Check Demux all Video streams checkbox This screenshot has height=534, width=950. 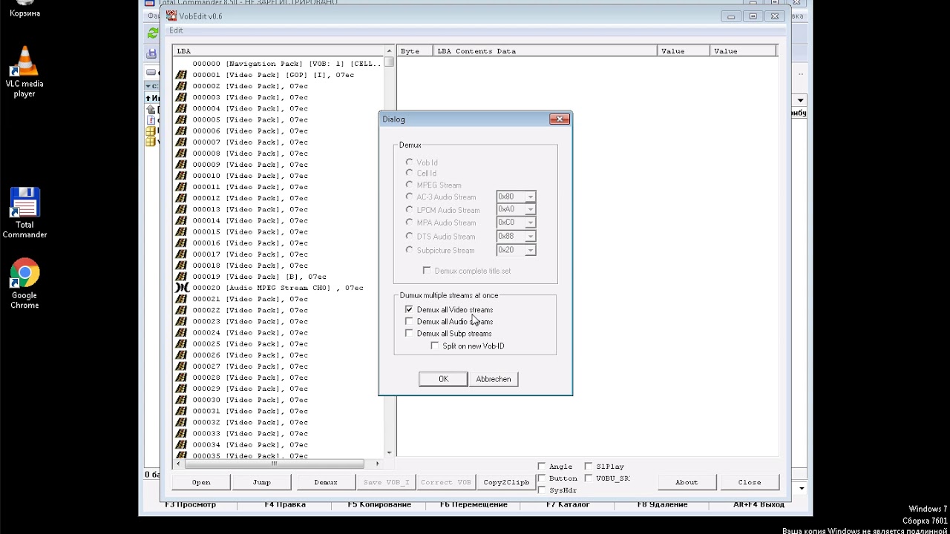click(409, 309)
